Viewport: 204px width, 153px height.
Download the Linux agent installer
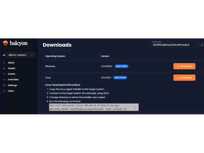pyautogui.click(x=184, y=78)
